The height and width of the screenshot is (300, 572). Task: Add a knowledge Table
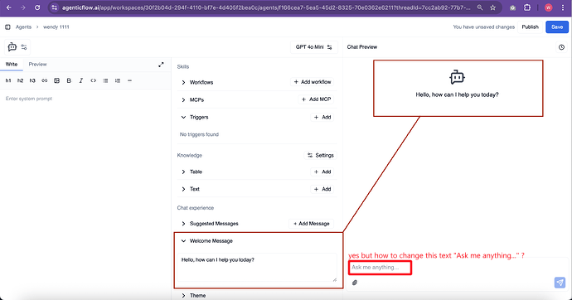tap(322, 172)
